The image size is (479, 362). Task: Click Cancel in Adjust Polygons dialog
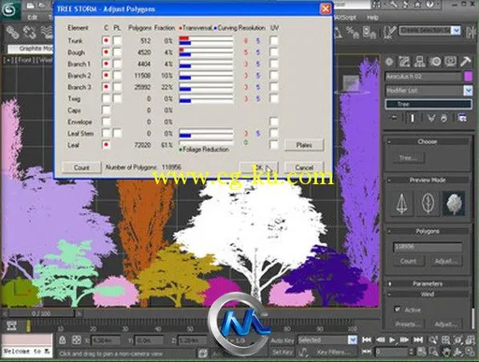point(304,167)
